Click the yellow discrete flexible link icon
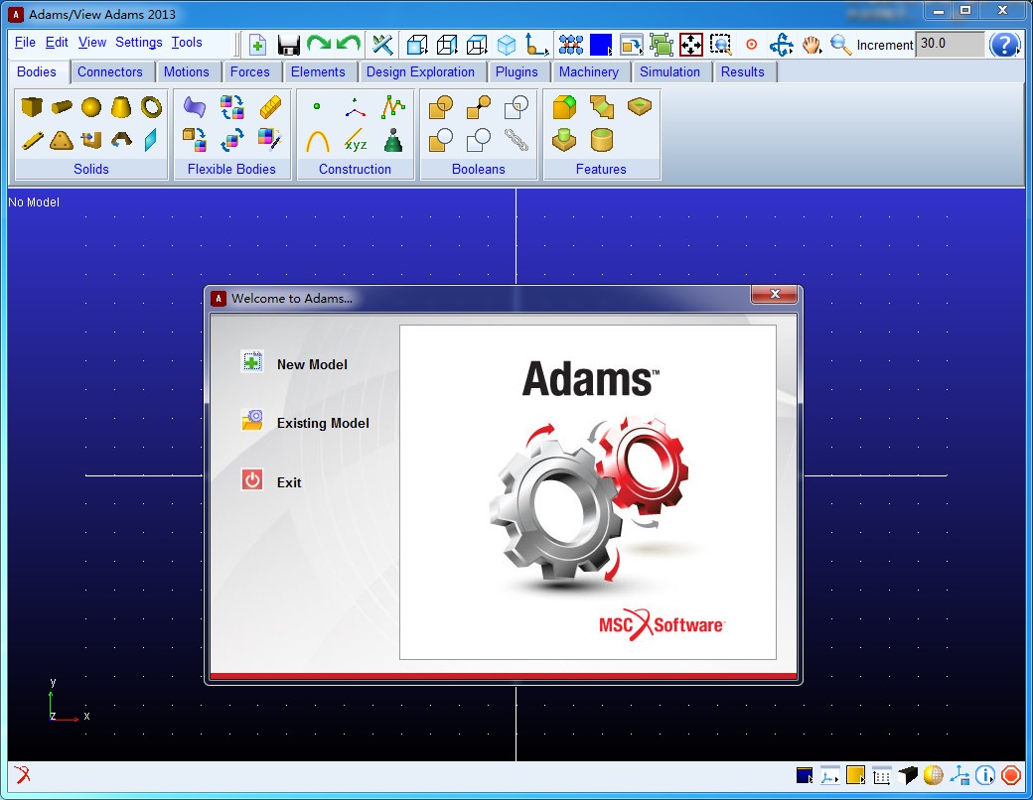1033x800 pixels. point(270,106)
